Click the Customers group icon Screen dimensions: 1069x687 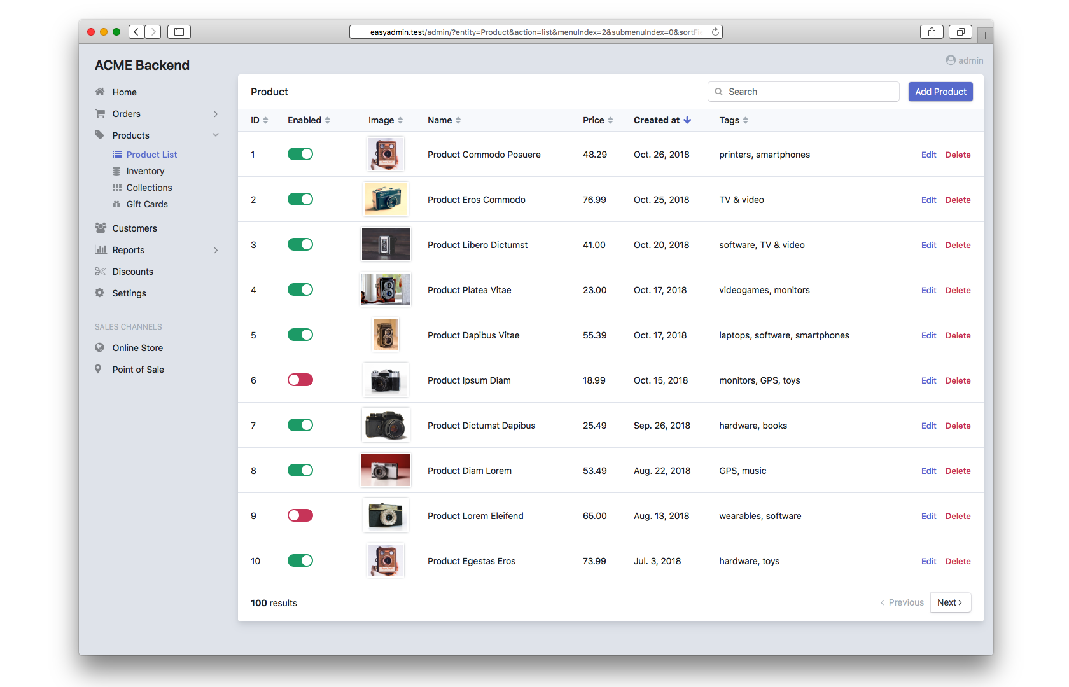click(100, 228)
